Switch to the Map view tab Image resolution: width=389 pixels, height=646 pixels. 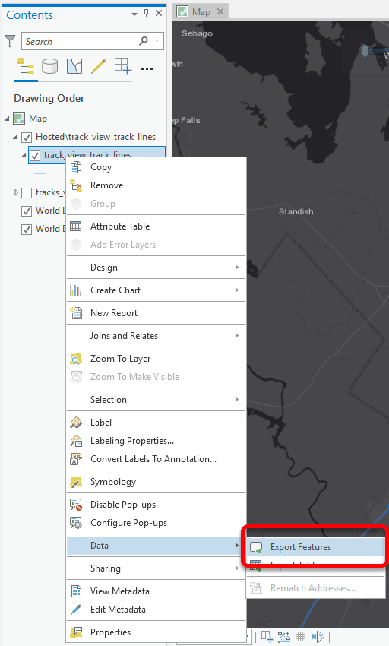point(201,12)
